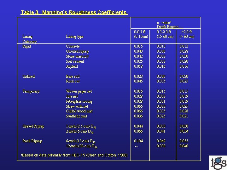The width and height of the screenshot is (227, 170).
Task: Click the 'n - value' header text
Action: point(164,23)
